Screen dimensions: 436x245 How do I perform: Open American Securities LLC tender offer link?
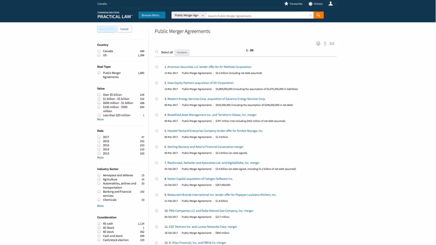(209, 67)
